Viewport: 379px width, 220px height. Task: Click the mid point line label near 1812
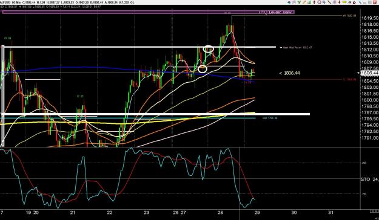click(x=296, y=48)
